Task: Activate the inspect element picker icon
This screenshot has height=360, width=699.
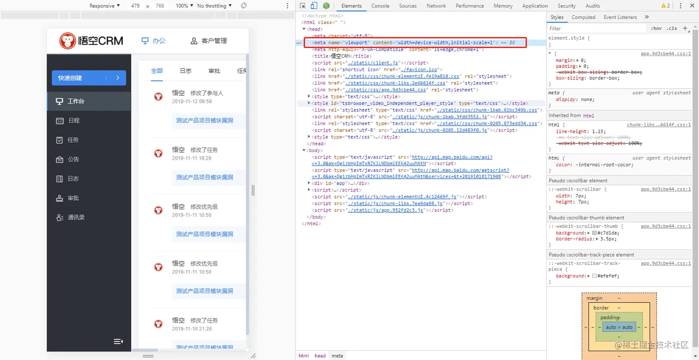Action: pos(303,6)
